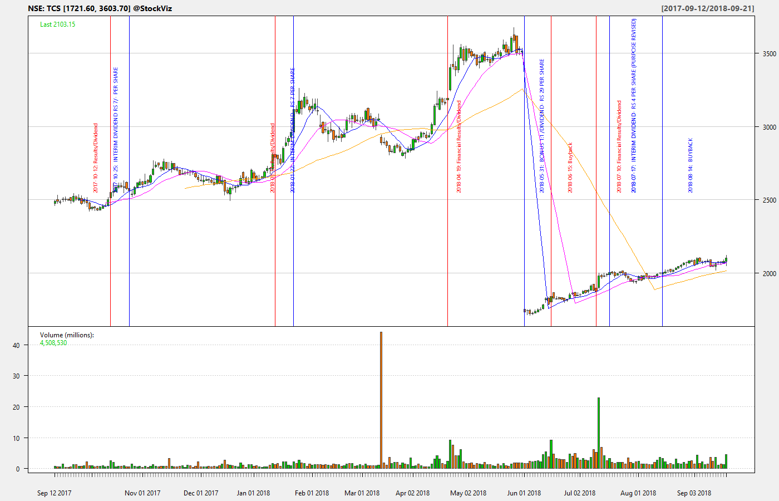
Task: Click the peak candlestick near 3600 in late May
Action: (x=514, y=42)
